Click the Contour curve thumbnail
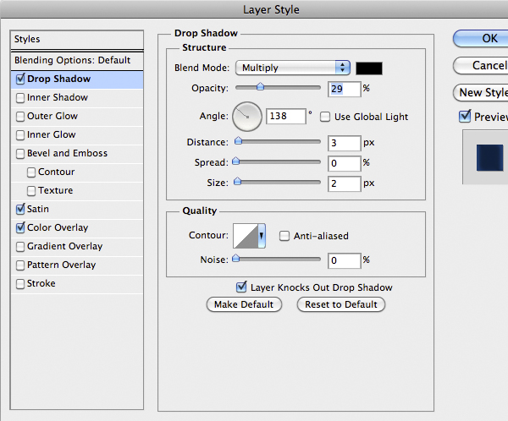508x421 pixels. coord(246,236)
